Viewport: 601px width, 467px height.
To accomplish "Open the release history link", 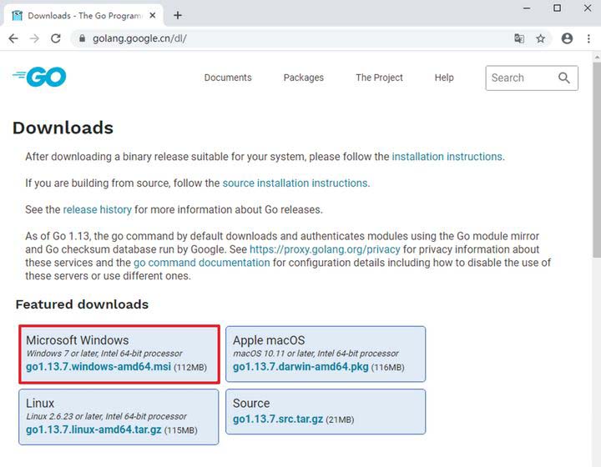I will [98, 210].
